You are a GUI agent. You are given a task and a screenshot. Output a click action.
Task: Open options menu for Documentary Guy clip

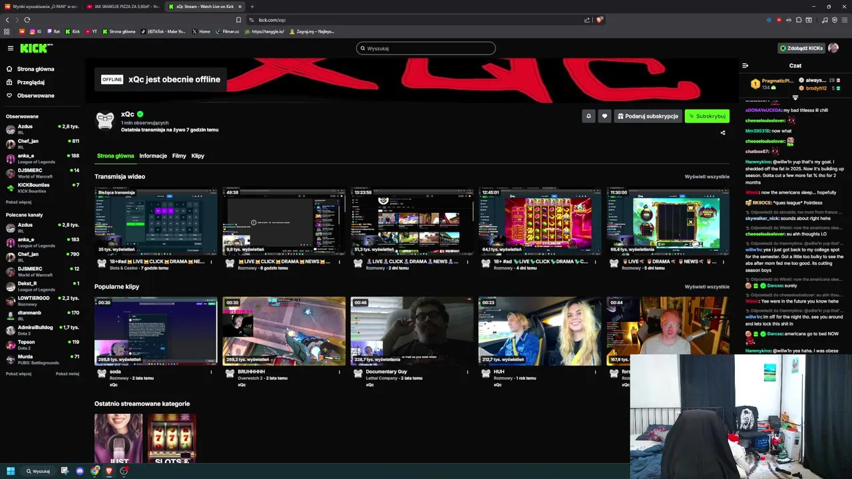(467, 372)
